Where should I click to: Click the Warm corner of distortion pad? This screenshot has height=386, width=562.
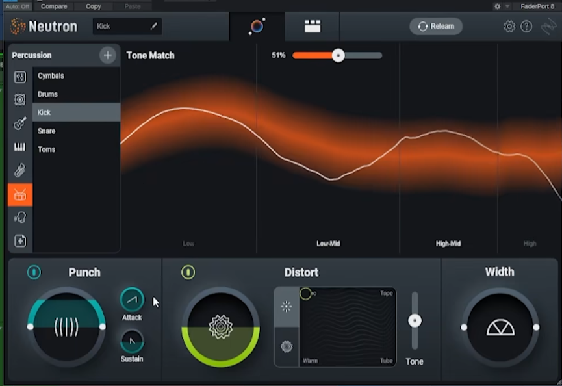click(311, 361)
